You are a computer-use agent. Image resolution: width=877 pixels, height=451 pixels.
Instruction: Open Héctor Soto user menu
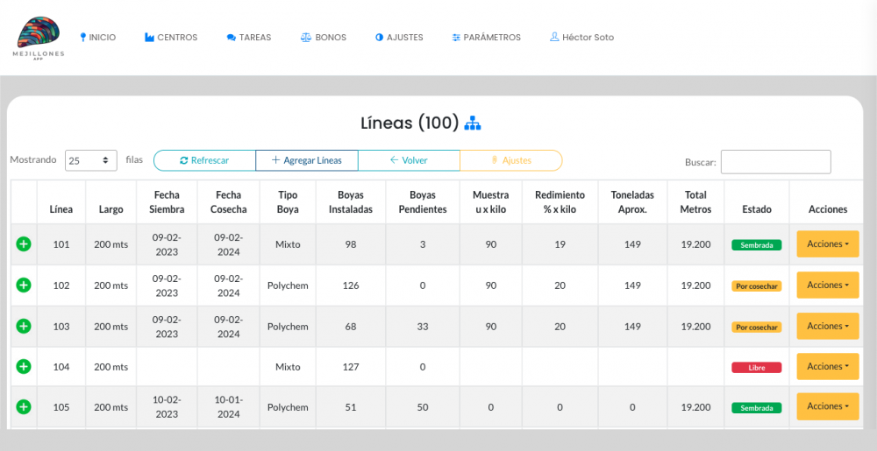coord(581,38)
